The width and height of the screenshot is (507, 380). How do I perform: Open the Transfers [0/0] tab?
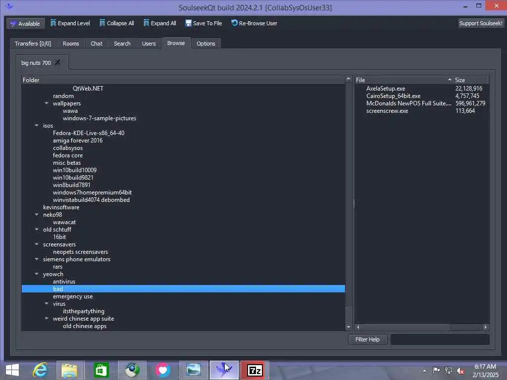(x=33, y=44)
